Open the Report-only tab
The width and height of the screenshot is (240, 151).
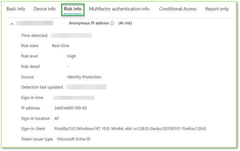click(x=217, y=9)
